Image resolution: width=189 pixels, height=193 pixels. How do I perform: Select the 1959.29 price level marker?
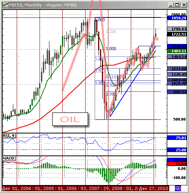pos(177,18)
